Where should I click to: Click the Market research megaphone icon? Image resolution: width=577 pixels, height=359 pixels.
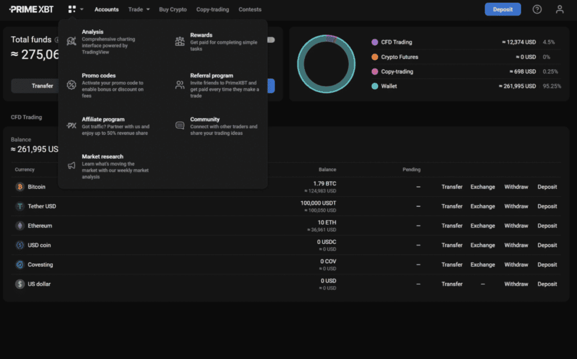[72, 166]
